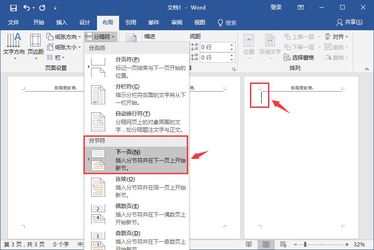Switch to Read Mode view
This screenshot has height=250, width=374.
(x=249, y=245)
